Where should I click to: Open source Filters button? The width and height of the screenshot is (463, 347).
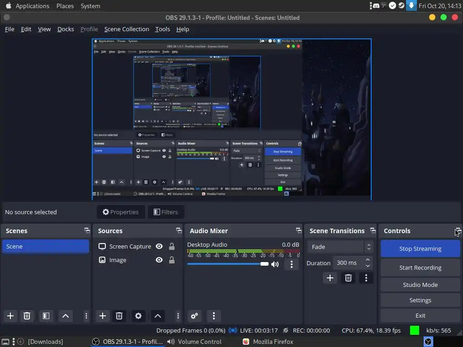166,212
